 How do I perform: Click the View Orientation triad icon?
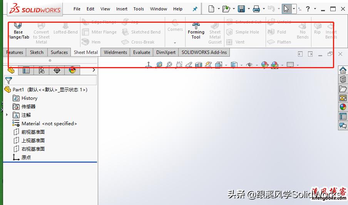149,65
